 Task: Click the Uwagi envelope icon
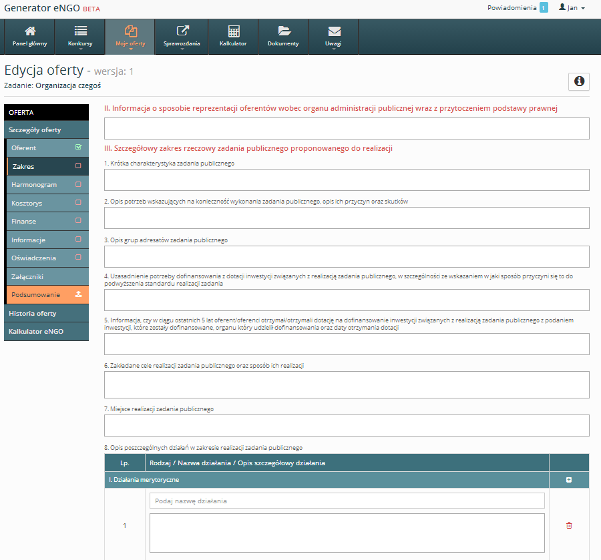(335, 31)
